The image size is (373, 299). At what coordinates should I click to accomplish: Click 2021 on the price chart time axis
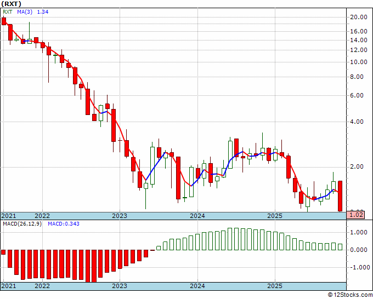coord(9,216)
